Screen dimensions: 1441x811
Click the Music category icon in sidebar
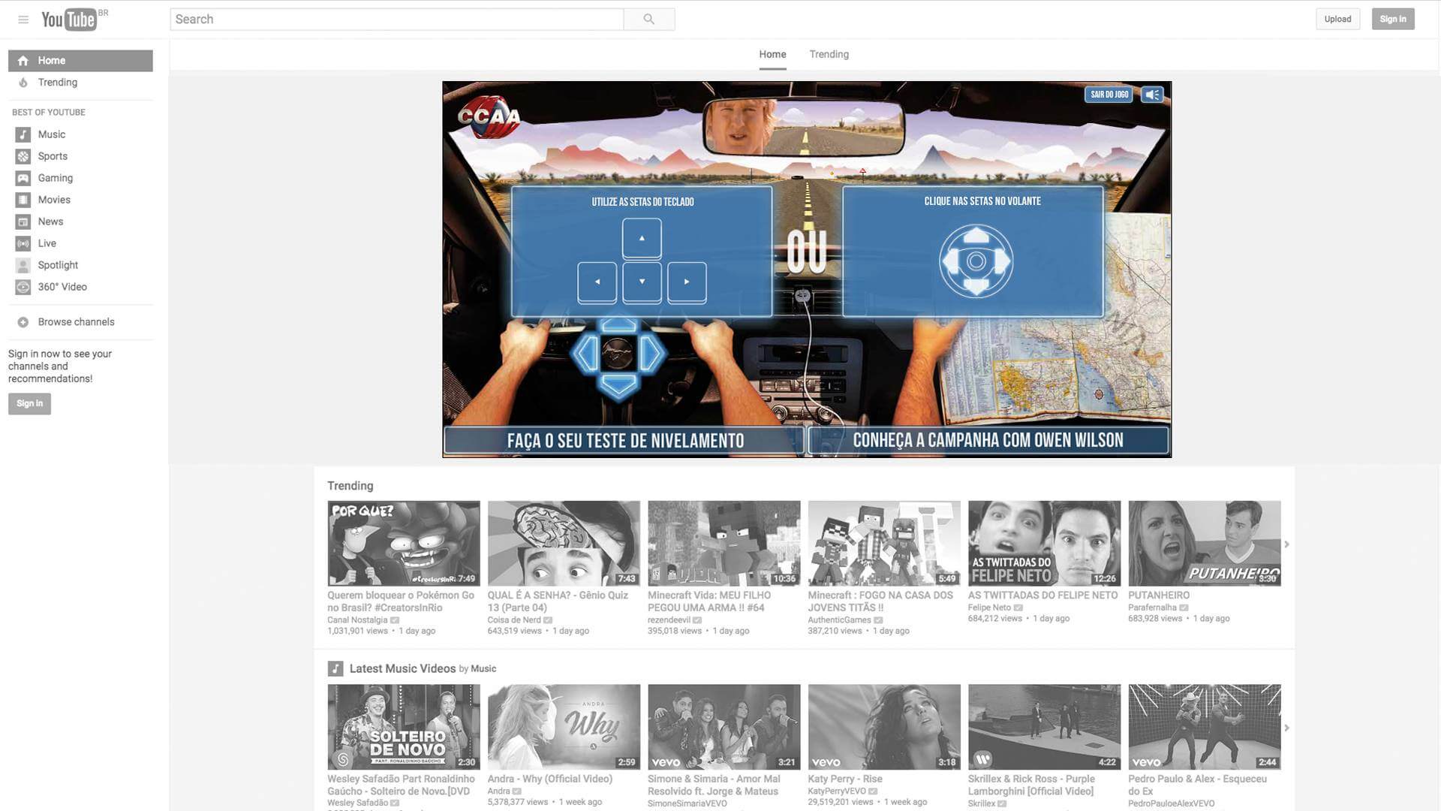pos(23,134)
